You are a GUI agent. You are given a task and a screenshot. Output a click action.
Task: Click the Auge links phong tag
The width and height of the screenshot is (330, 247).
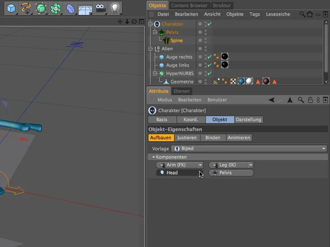[216, 65]
